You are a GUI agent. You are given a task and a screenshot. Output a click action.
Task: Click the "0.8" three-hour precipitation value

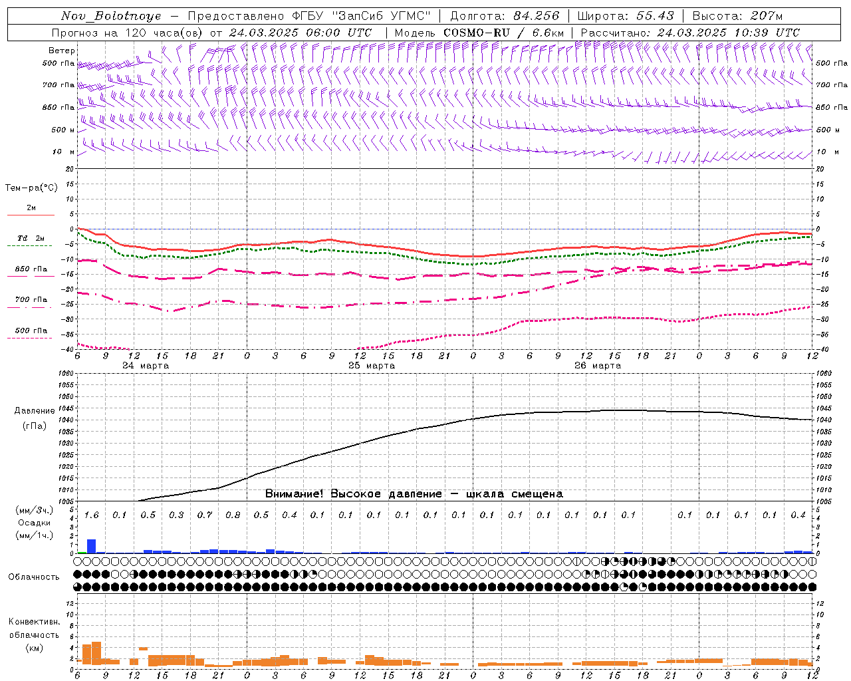tap(233, 515)
